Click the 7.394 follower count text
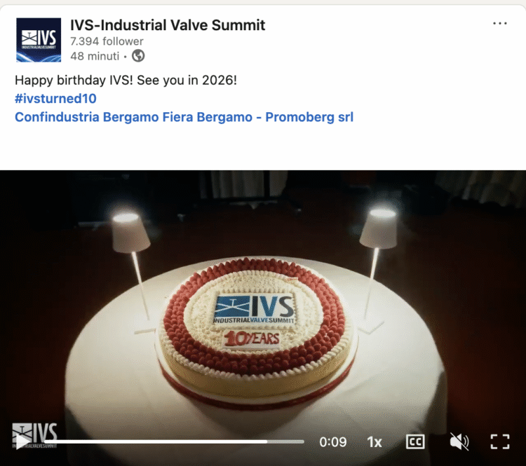Viewport: 526px width, 466px height. (107, 41)
